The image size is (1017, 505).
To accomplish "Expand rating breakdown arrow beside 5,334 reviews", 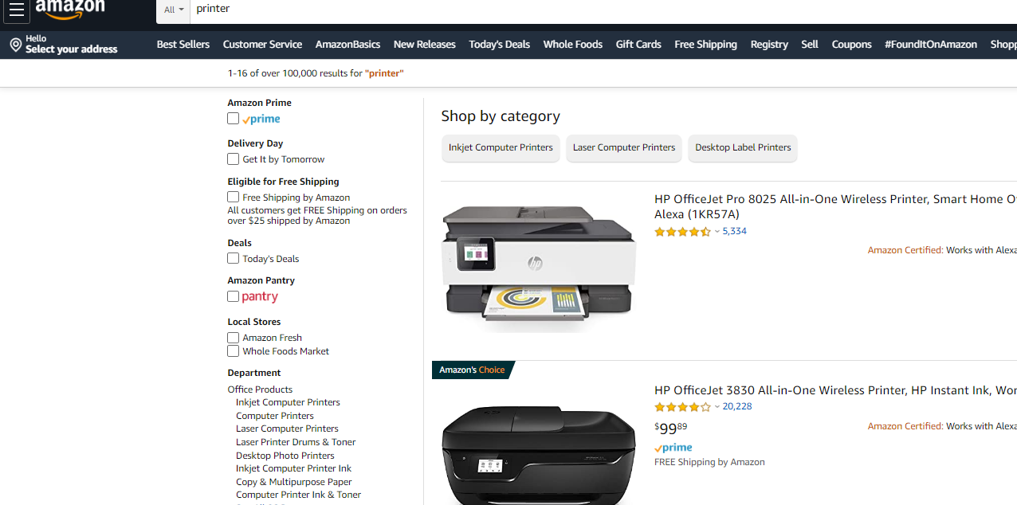I will pyautogui.click(x=717, y=232).
